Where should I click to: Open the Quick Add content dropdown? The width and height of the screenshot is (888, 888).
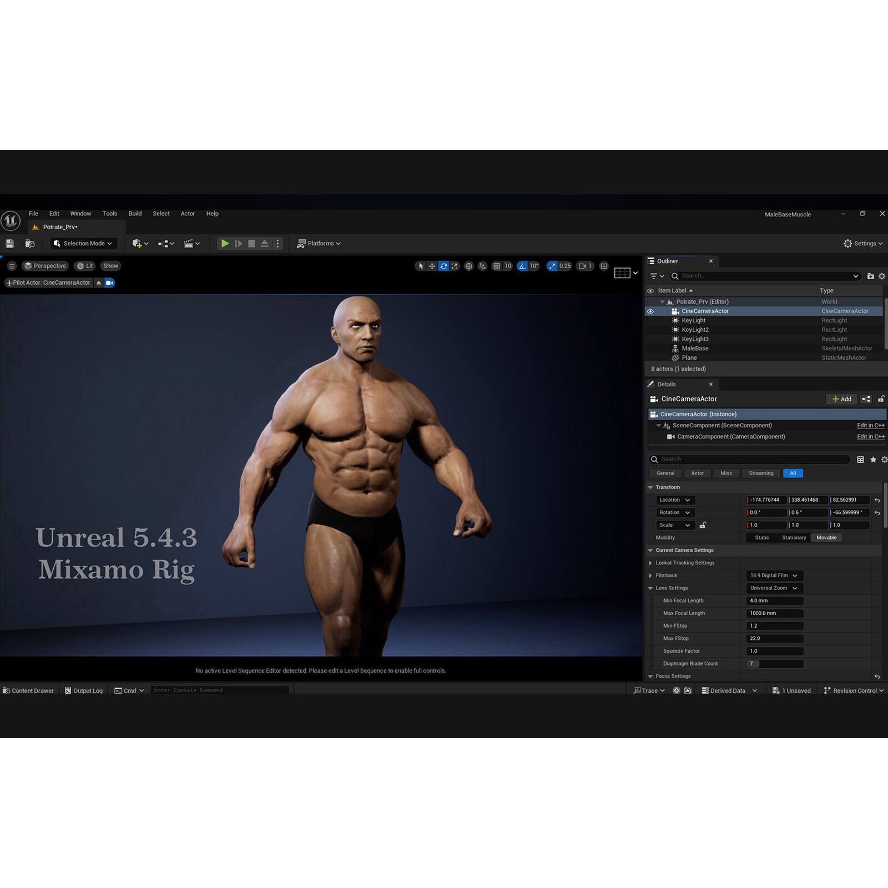(140, 244)
